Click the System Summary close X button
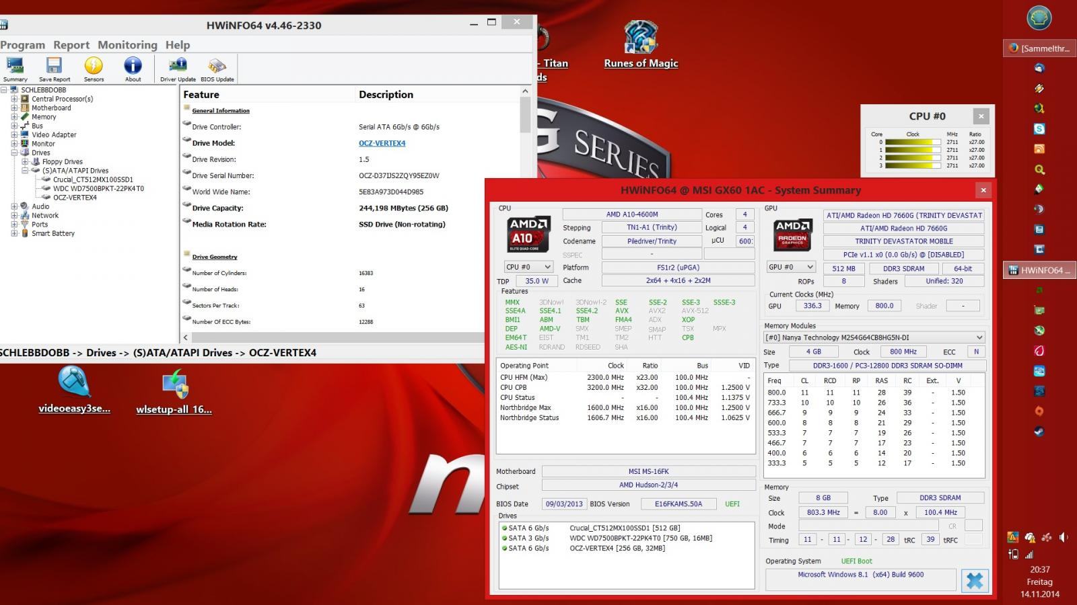Image resolution: width=1077 pixels, height=605 pixels. pyautogui.click(x=983, y=190)
